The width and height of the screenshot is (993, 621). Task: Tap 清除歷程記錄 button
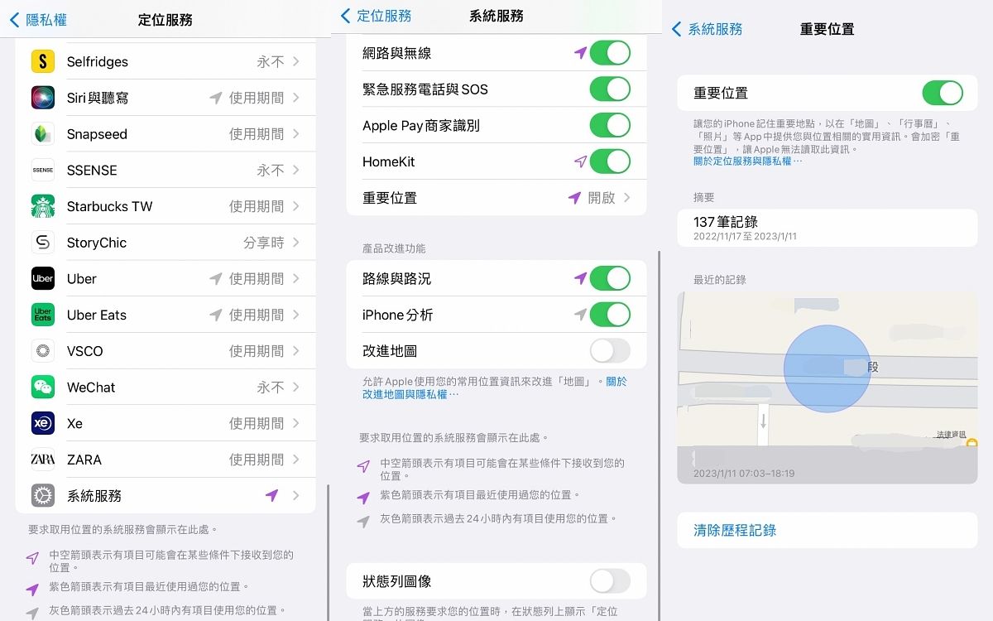tap(735, 531)
